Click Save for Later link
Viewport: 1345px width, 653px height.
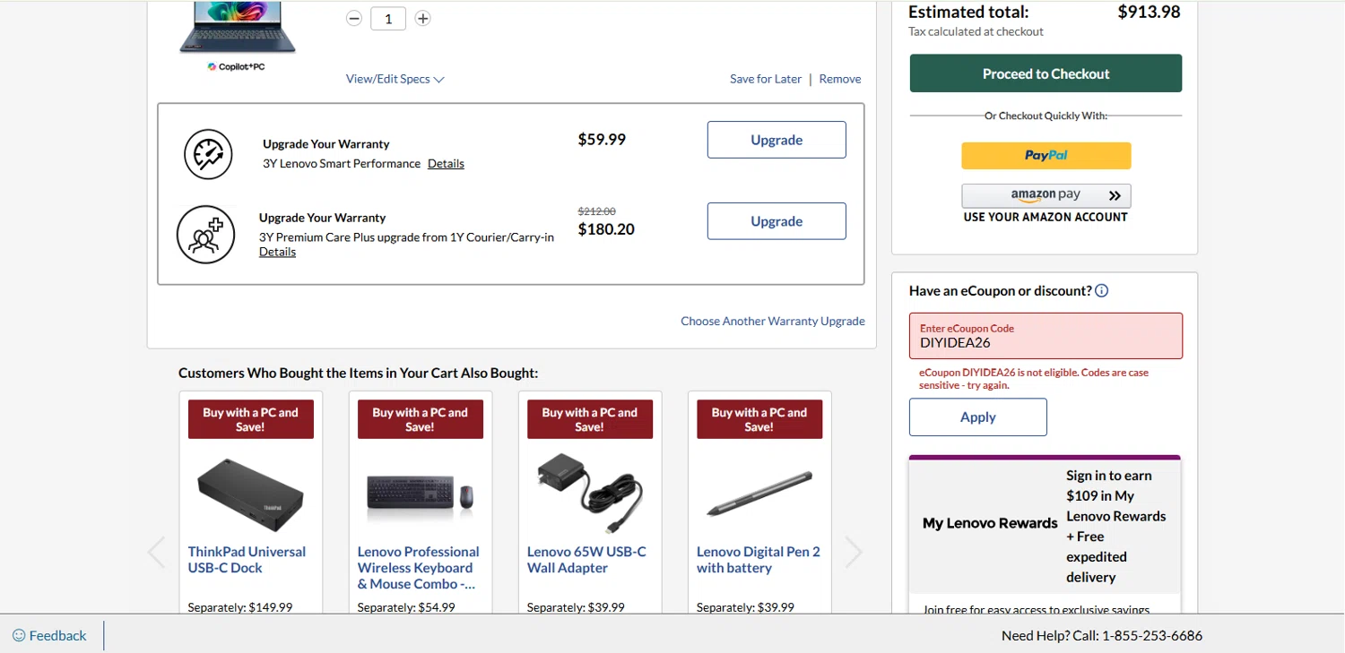[x=765, y=79]
